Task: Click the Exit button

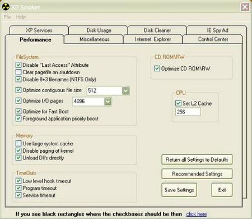Action: coord(222,190)
